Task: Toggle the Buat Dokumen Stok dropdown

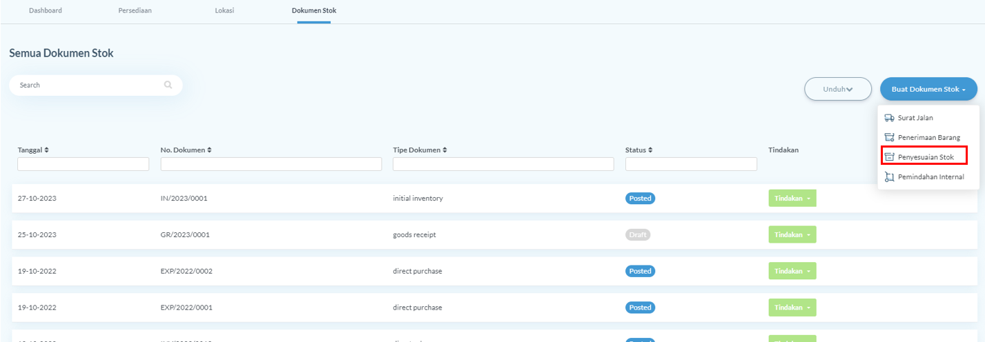Action: click(x=928, y=89)
